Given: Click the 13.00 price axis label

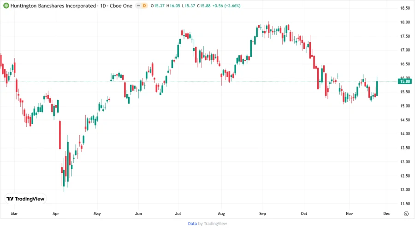Looking at the screenshot, I should click(x=405, y=162).
